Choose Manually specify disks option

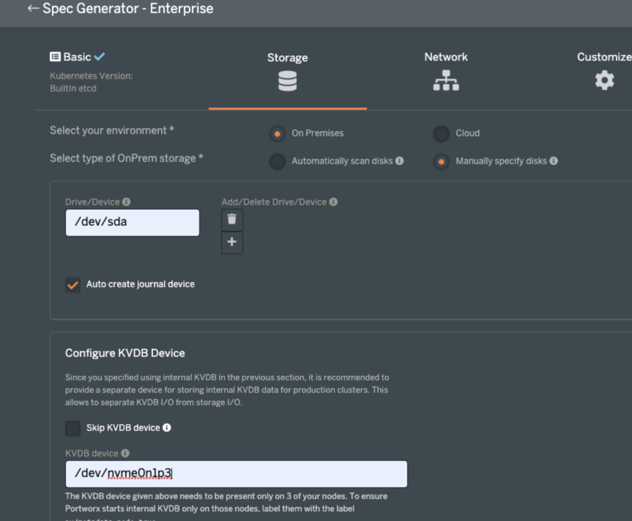tap(441, 161)
